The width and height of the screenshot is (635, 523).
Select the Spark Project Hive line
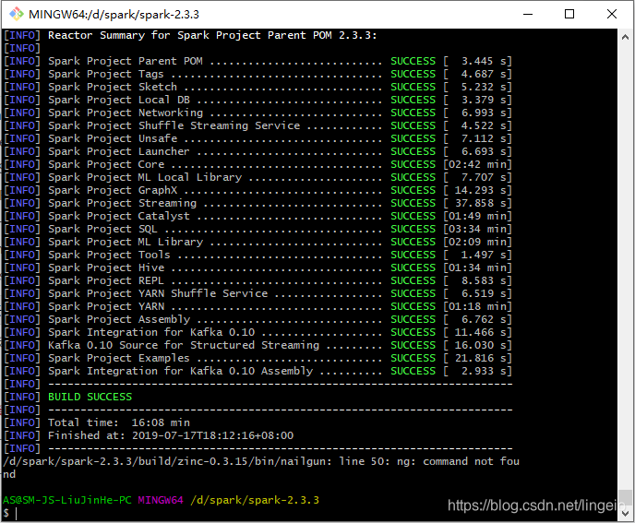pos(258,268)
